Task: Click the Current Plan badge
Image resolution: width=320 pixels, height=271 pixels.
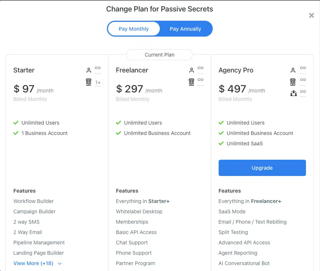Action: point(159,55)
